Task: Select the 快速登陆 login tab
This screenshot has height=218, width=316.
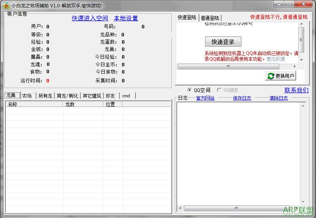Action: pyautogui.click(x=187, y=17)
